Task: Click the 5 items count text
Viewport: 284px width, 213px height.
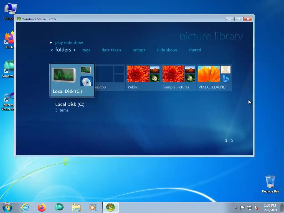Action: pyautogui.click(x=62, y=110)
